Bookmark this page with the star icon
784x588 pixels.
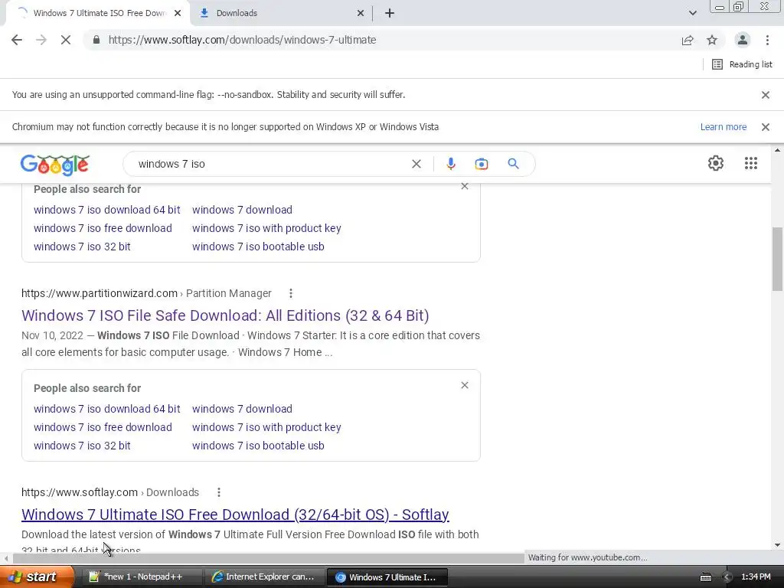712,40
